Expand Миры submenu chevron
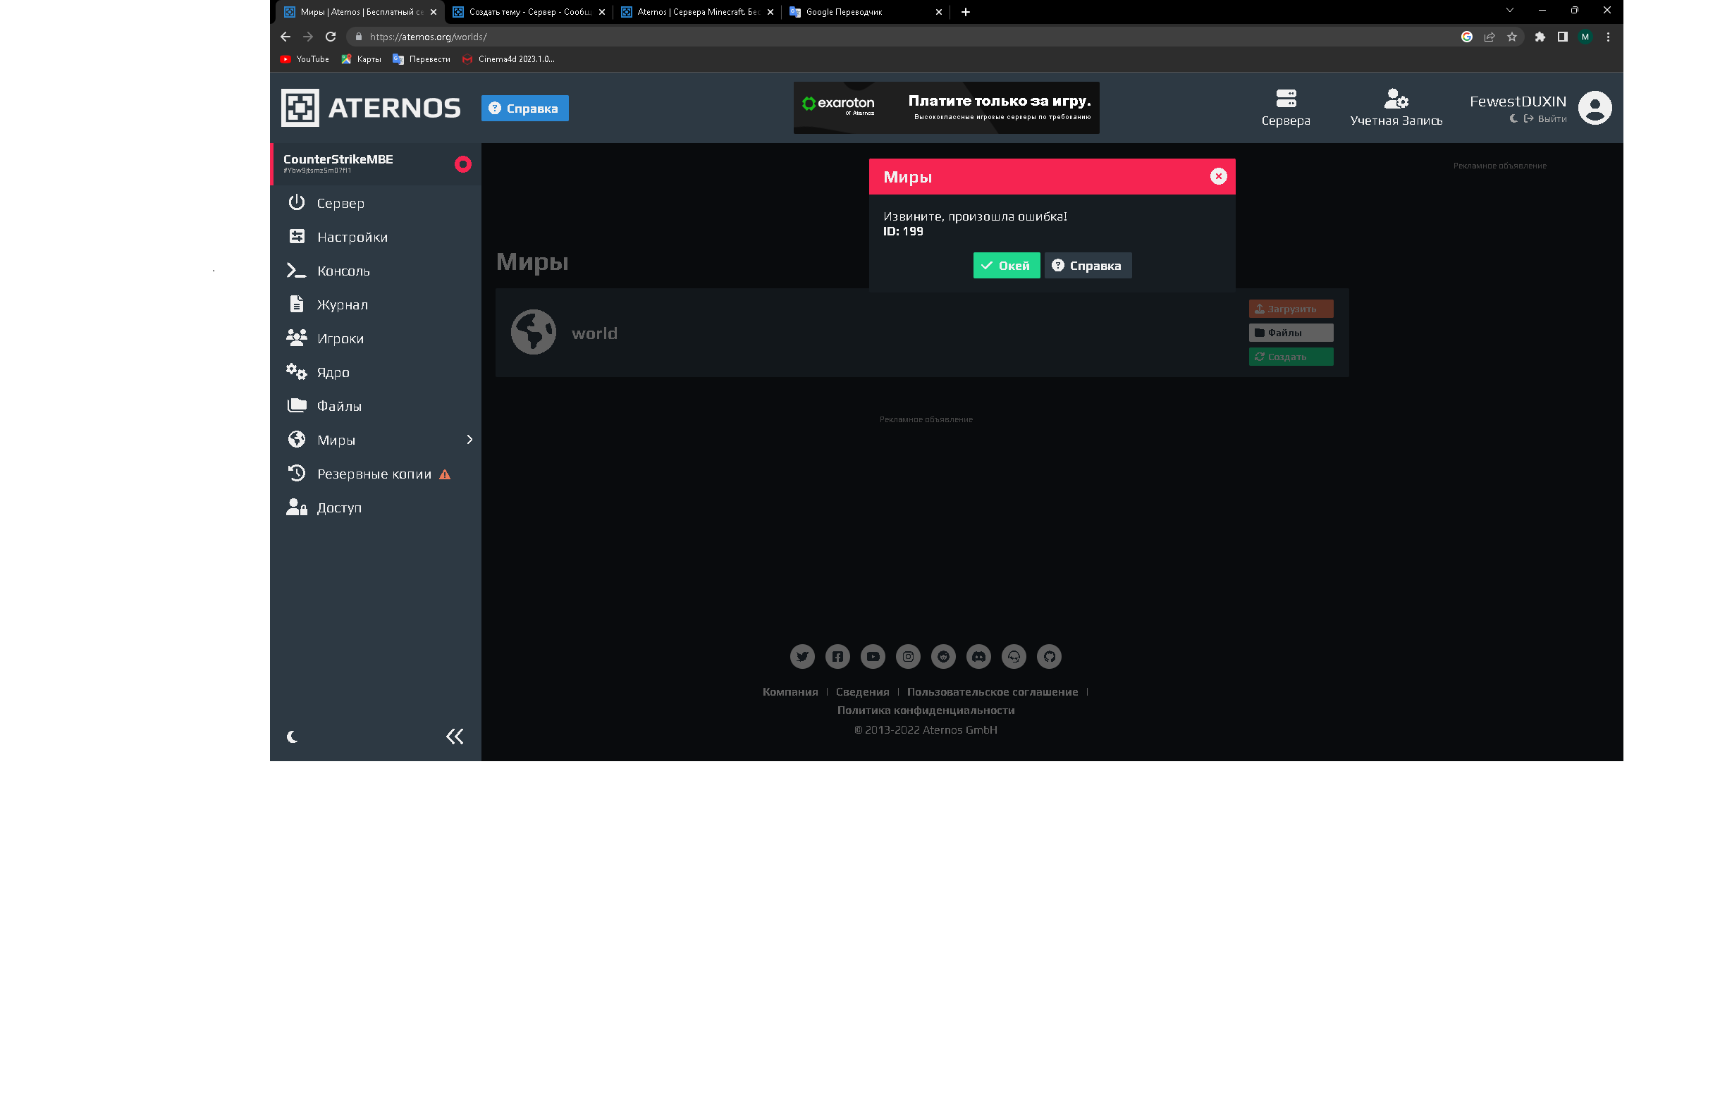The width and height of the screenshot is (1720, 1115). (469, 440)
